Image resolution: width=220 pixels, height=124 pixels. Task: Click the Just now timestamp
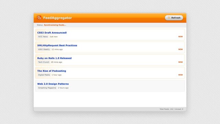[54, 37]
